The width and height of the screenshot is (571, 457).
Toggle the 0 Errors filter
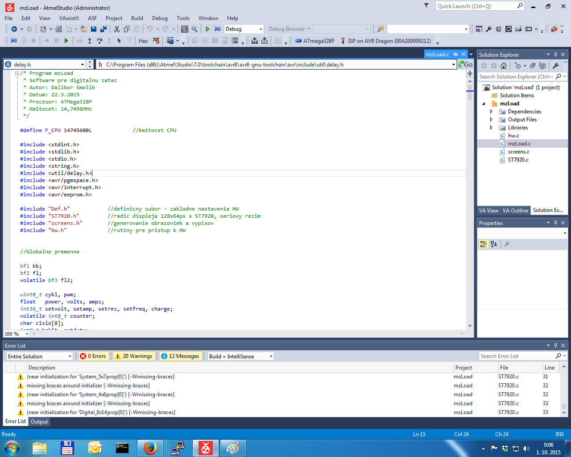pos(93,356)
